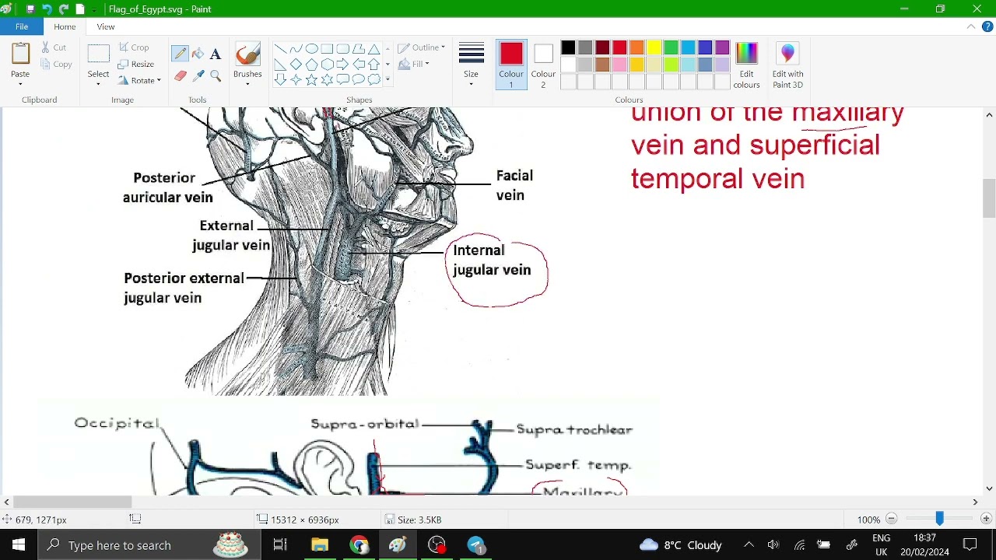
Task: Click the zoom slider handle
Action: pos(939,519)
